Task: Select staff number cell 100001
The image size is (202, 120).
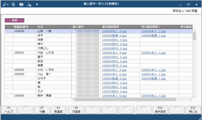Action: 24,53
